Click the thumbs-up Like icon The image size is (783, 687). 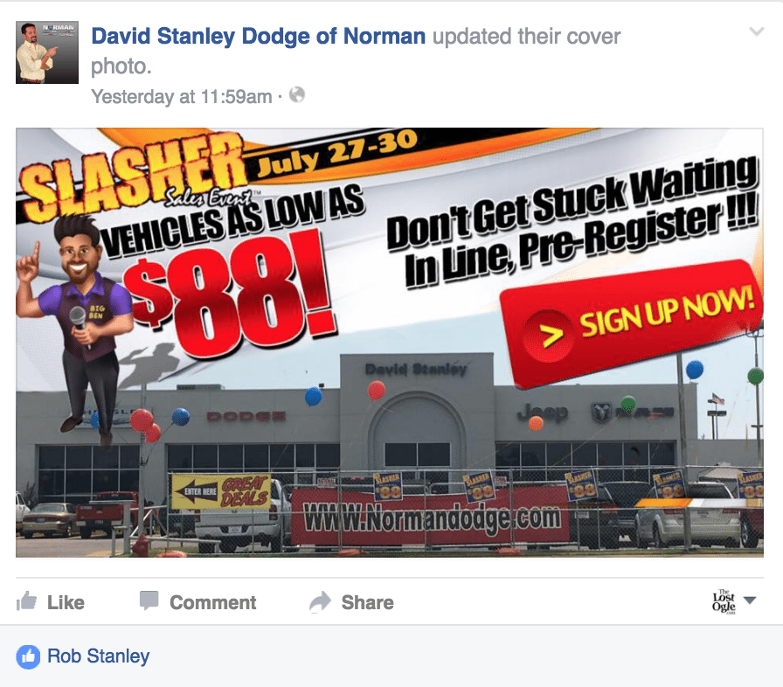pyautogui.click(x=26, y=601)
